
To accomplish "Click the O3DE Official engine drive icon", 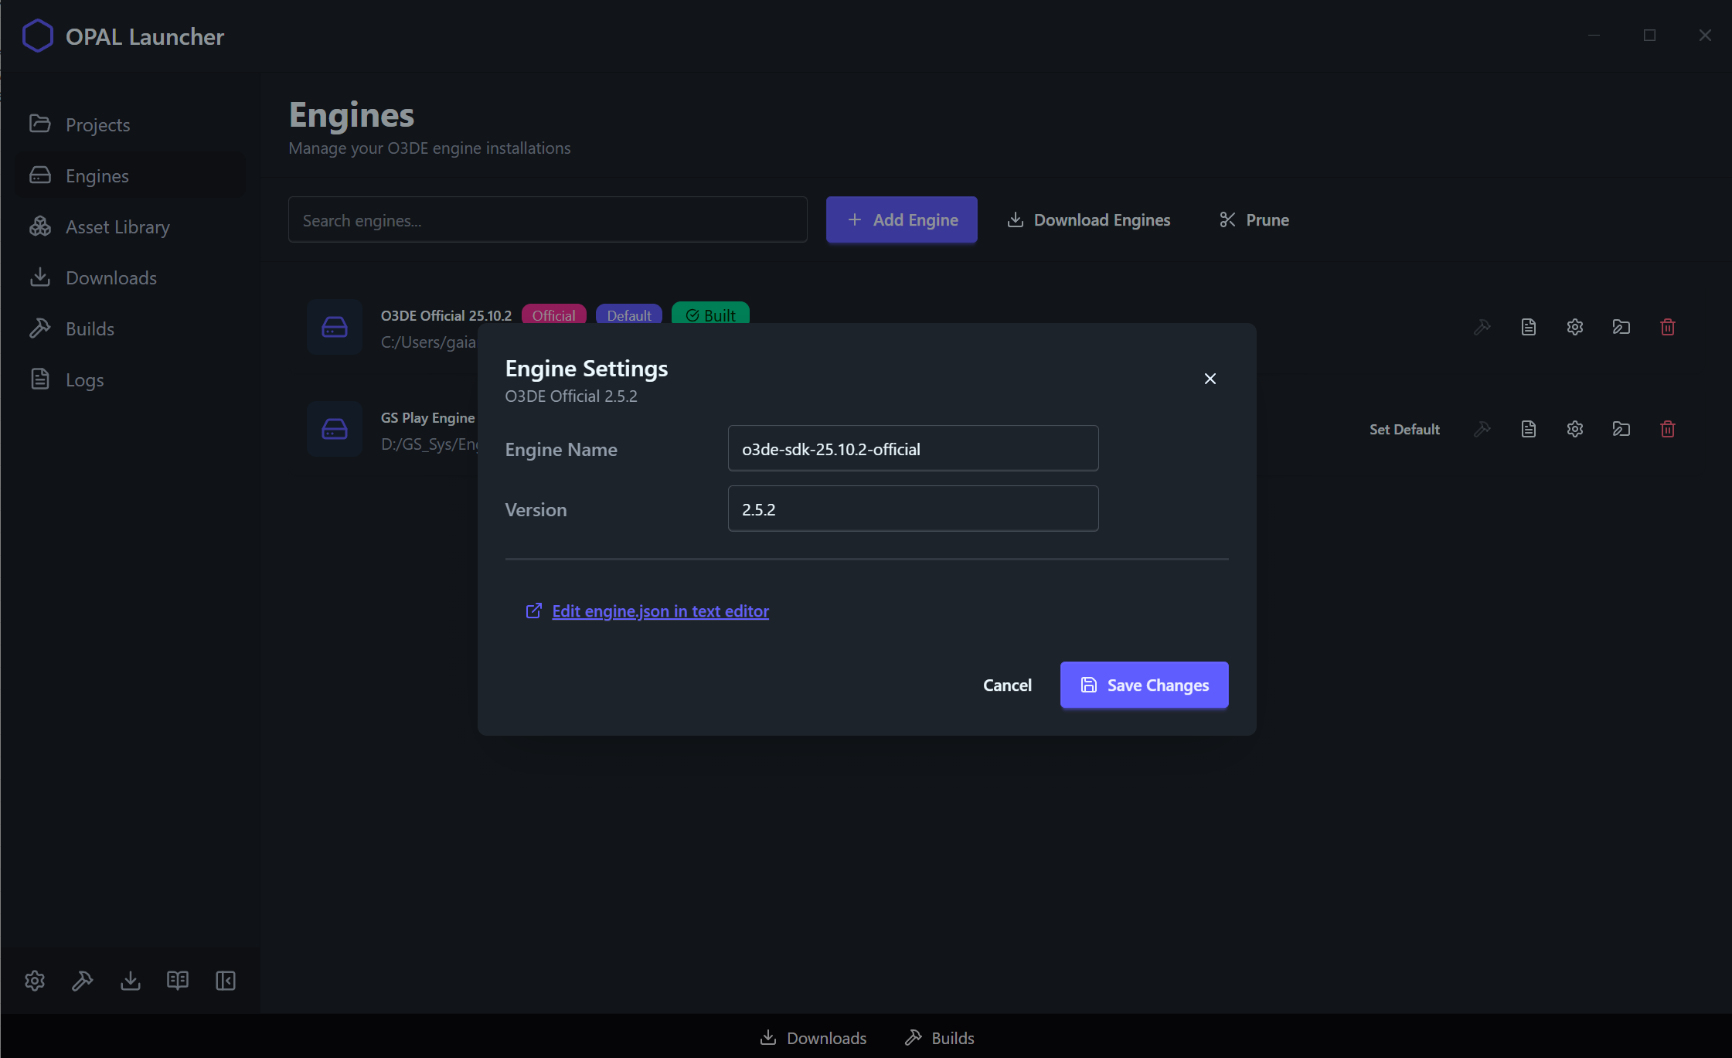I will (335, 327).
